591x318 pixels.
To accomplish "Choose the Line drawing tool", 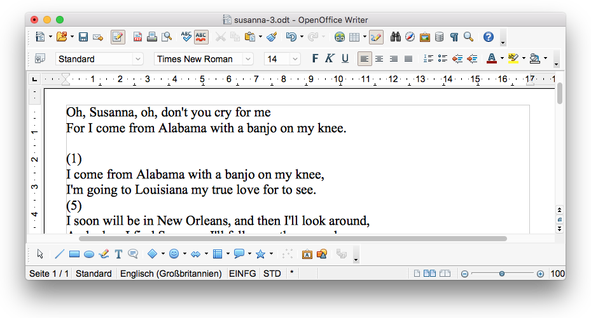I will [x=60, y=254].
